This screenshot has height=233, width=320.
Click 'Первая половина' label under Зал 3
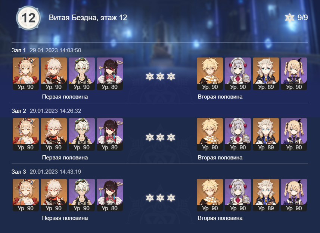65,218
